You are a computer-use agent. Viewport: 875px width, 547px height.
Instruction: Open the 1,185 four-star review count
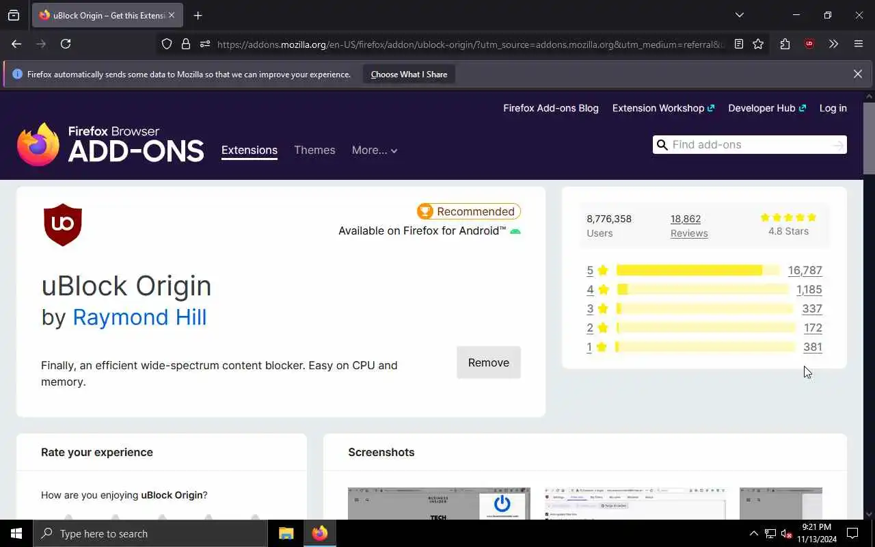pyautogui.click(x=809, y=289)
